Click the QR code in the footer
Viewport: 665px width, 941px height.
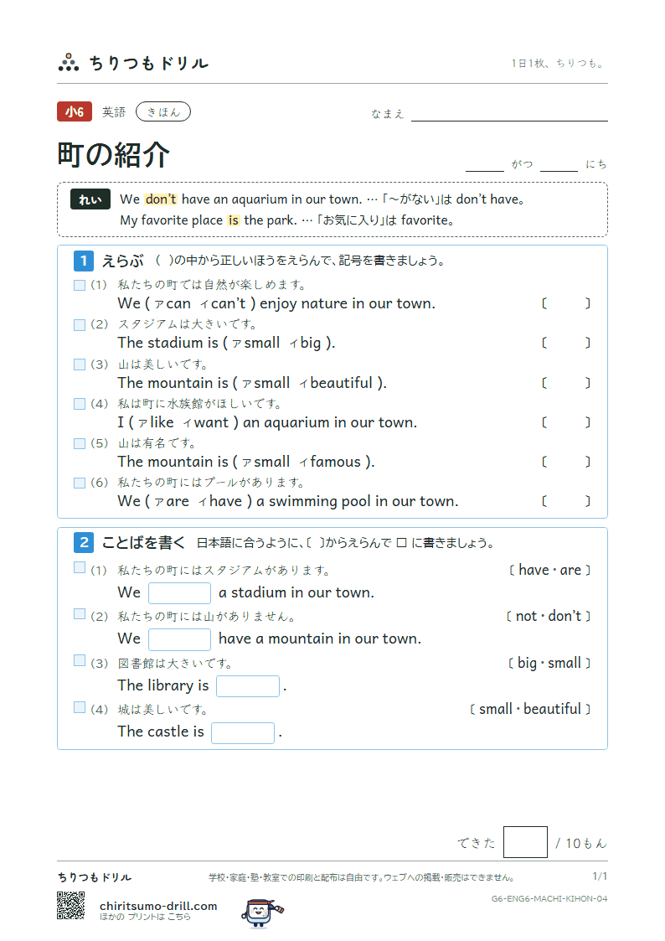(70, 905)
